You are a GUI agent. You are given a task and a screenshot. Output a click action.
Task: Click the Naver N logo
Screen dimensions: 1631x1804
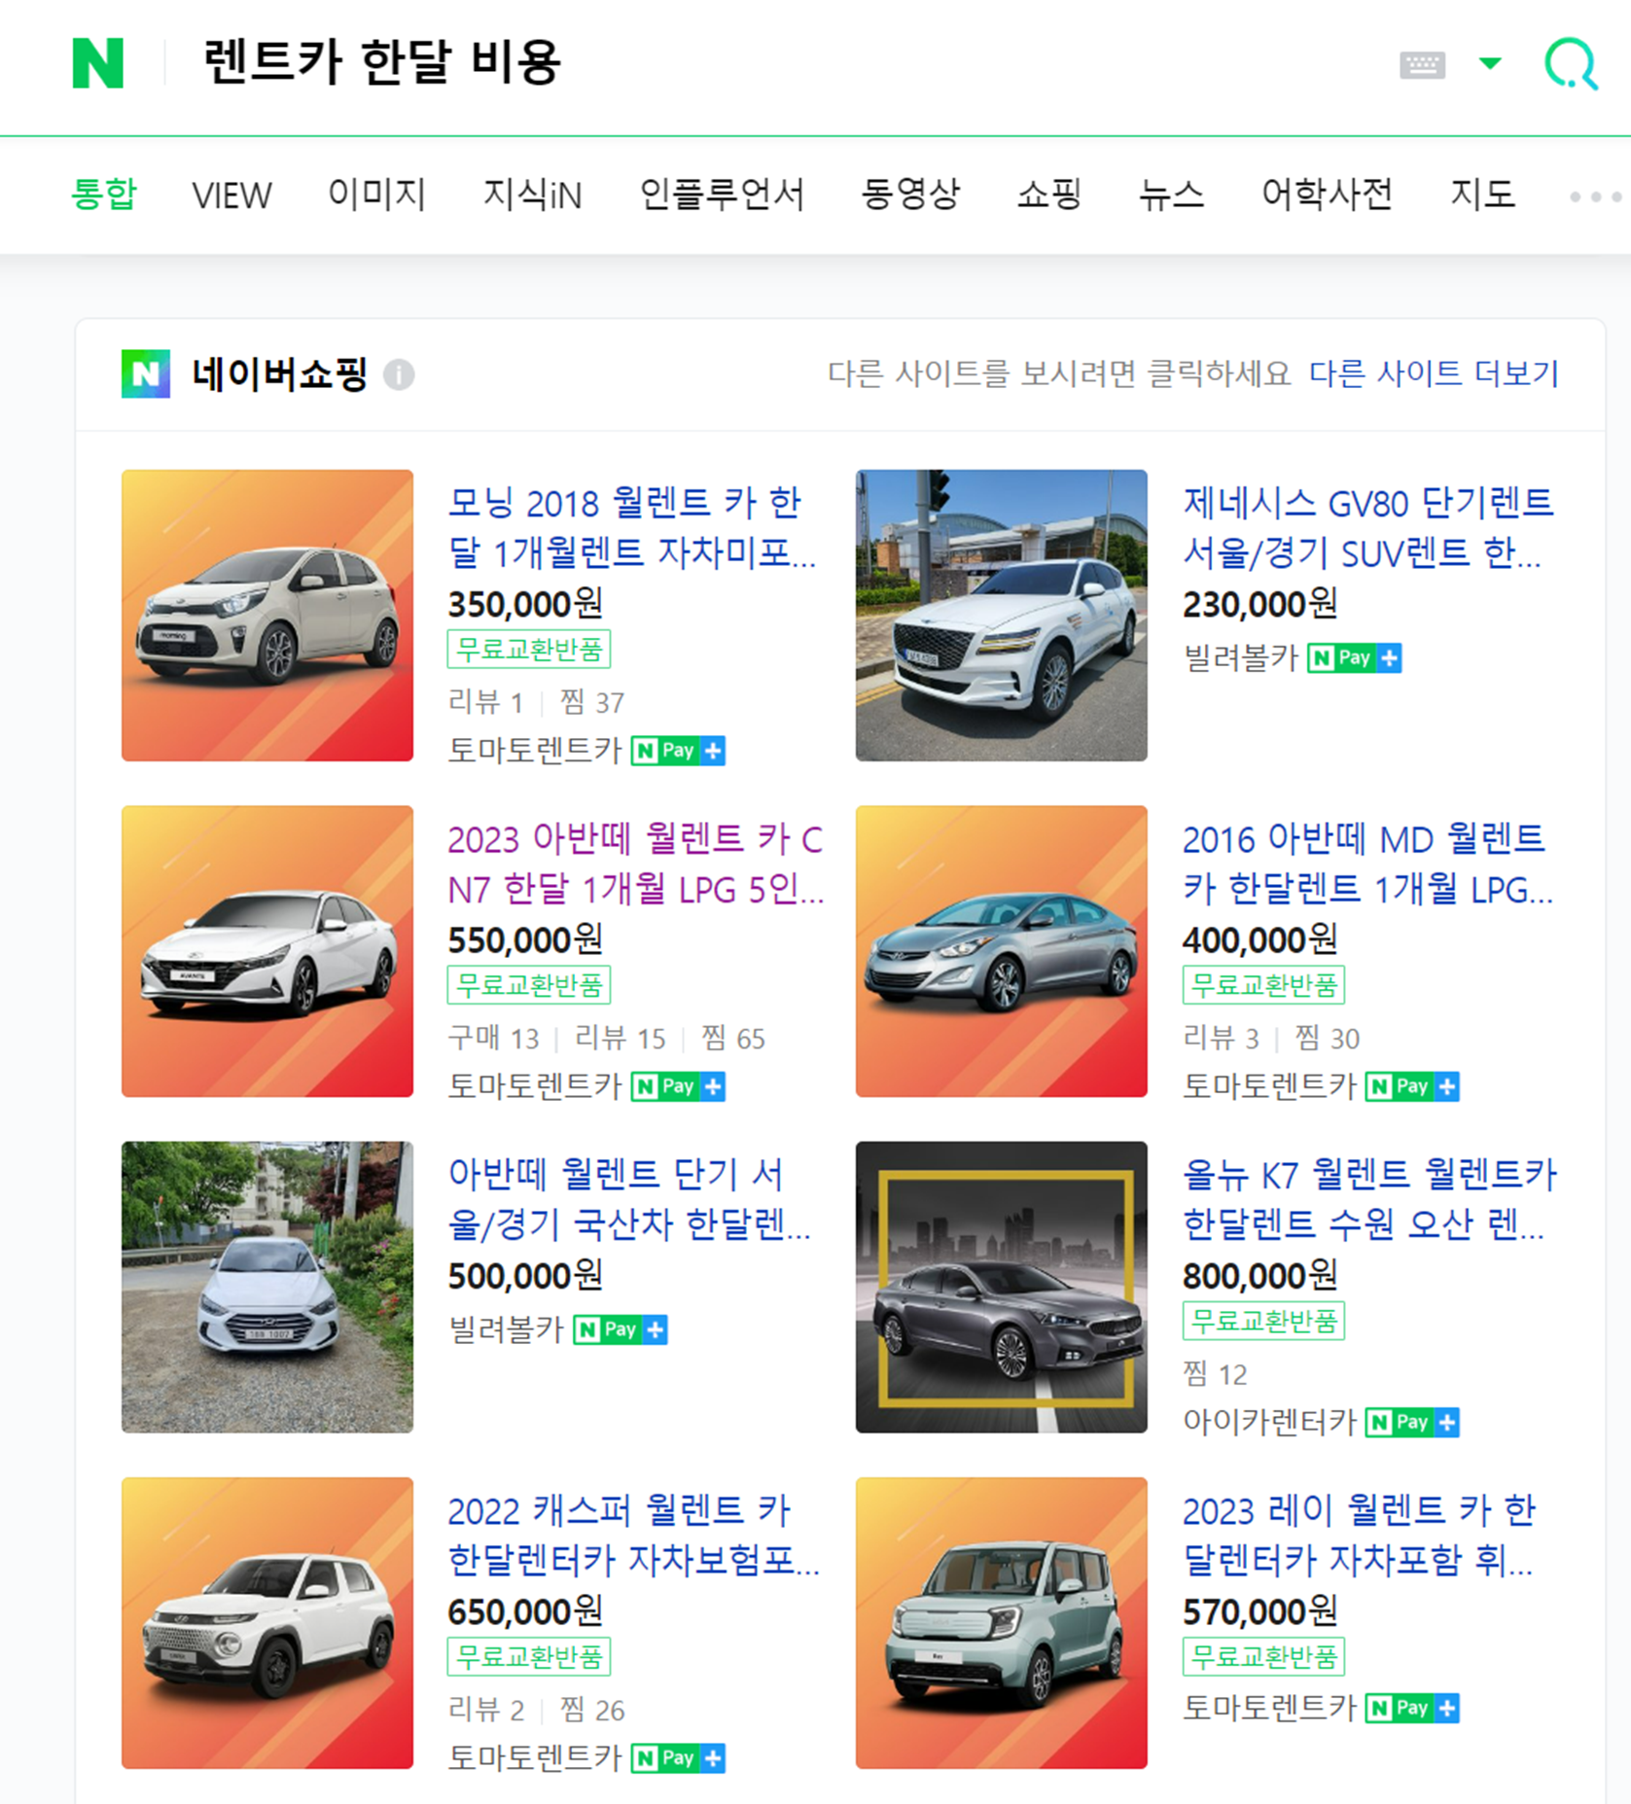[x=98, y=63]
